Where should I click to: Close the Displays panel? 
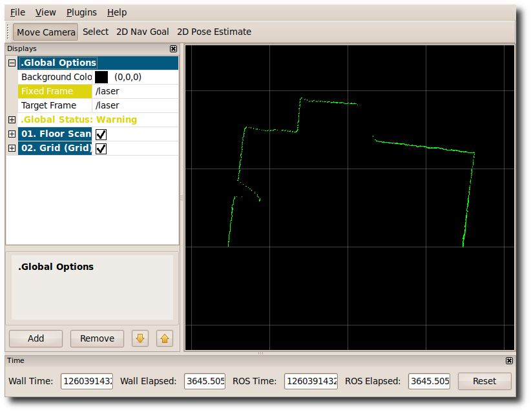[173, 48]
